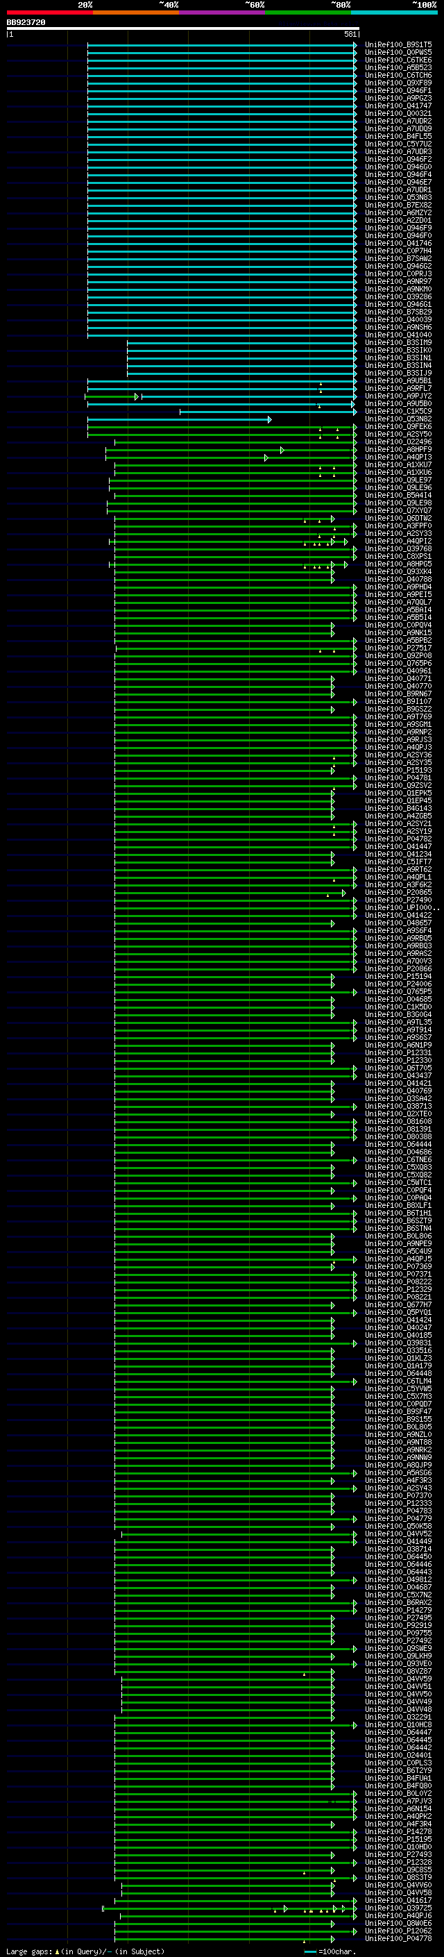Click hit UniRef100_Q9LE97
The width and height of the screenshot is (444, 1957).
pos(398,480)
